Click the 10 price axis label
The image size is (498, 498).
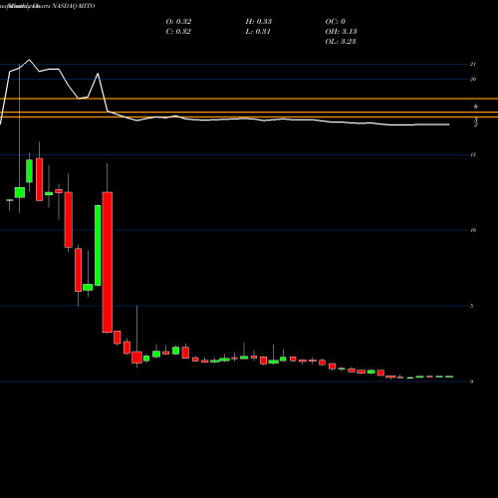(473, 230)
